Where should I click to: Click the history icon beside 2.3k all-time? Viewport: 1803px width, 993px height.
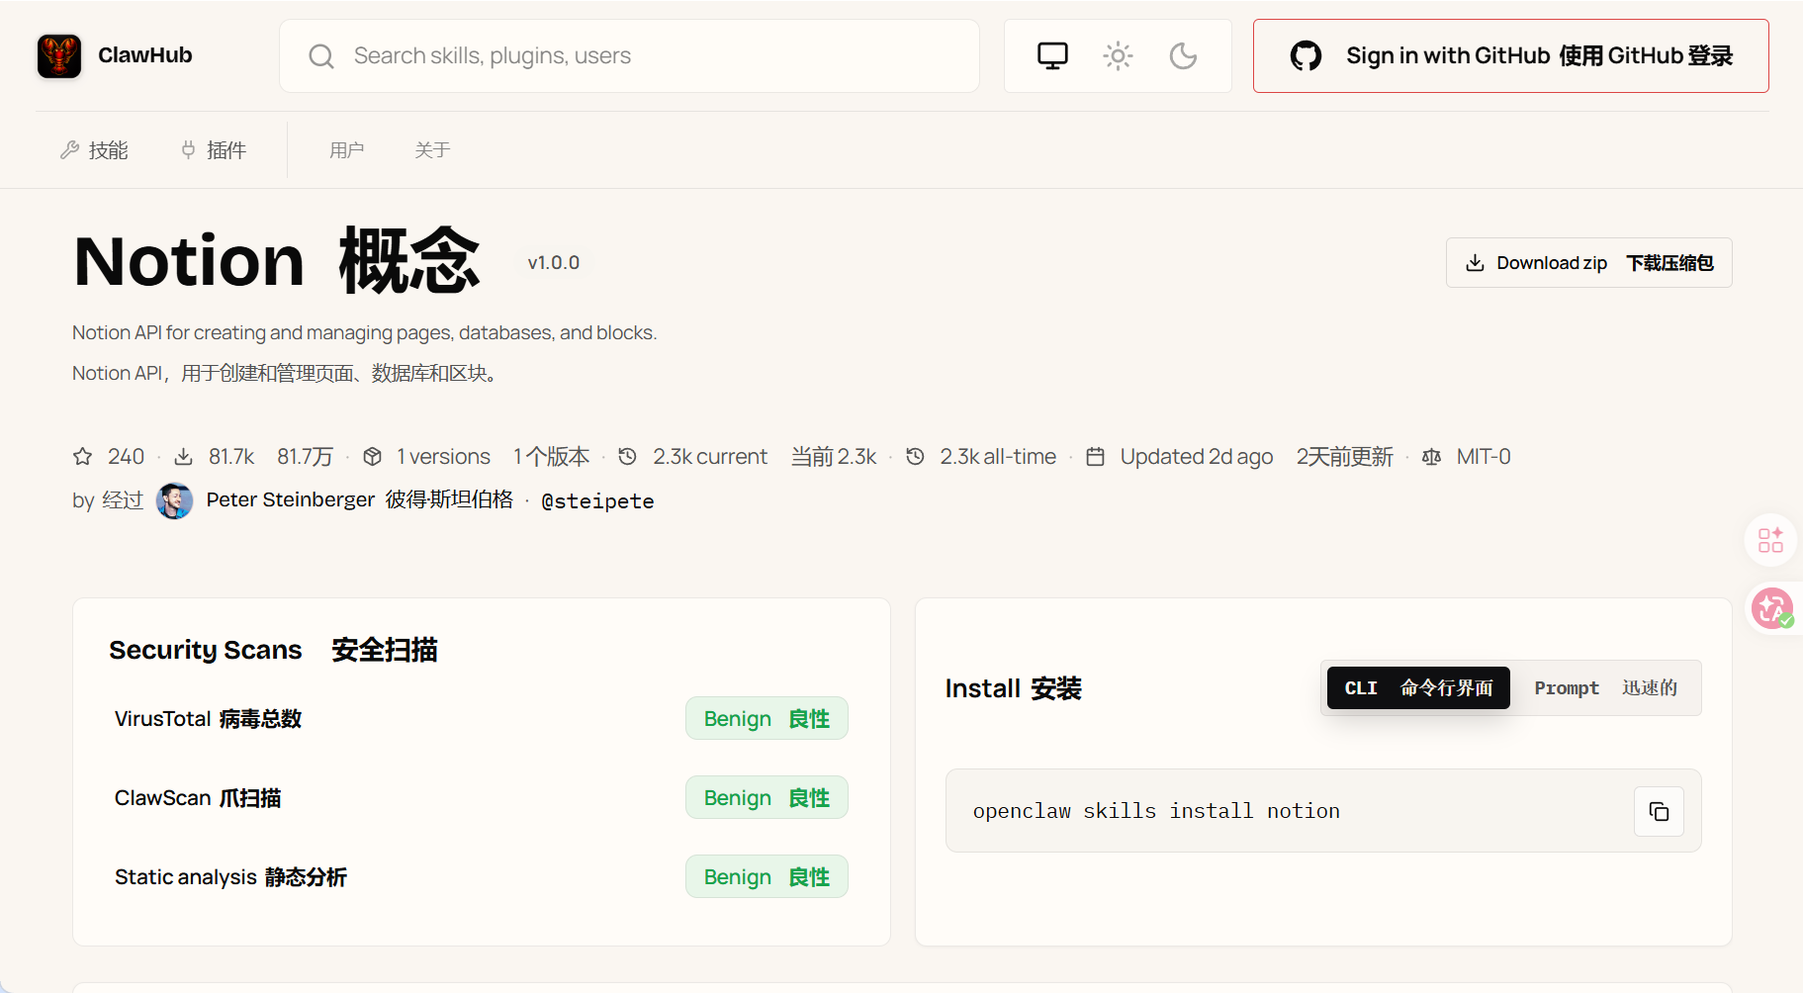coord(915,457)
